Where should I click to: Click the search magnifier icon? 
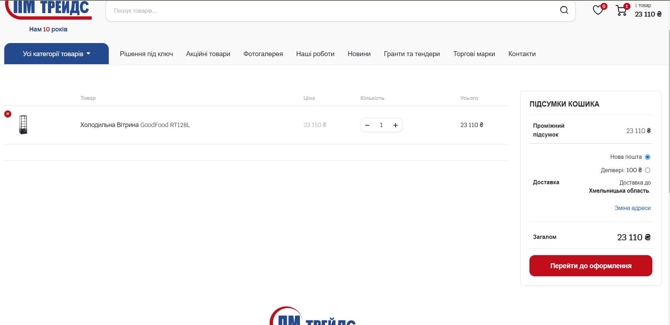[x=564, y=10]
